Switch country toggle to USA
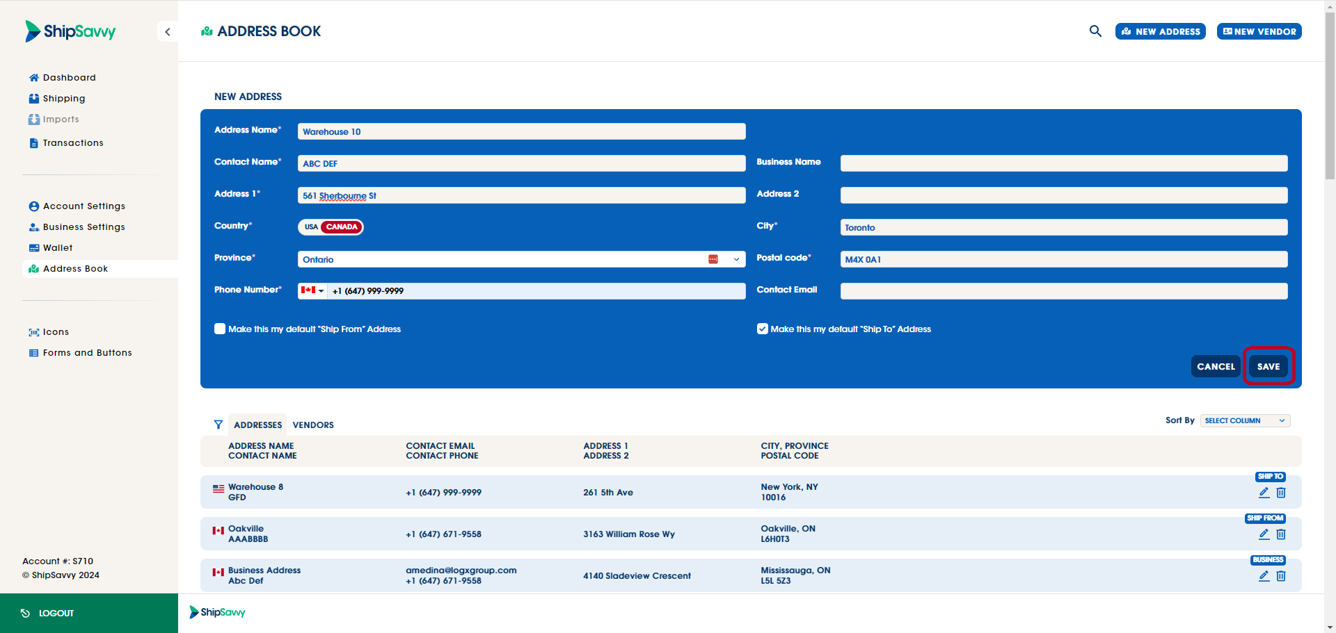The width and height of the screenshot is (1336, 633). click(x=311, y=227)
